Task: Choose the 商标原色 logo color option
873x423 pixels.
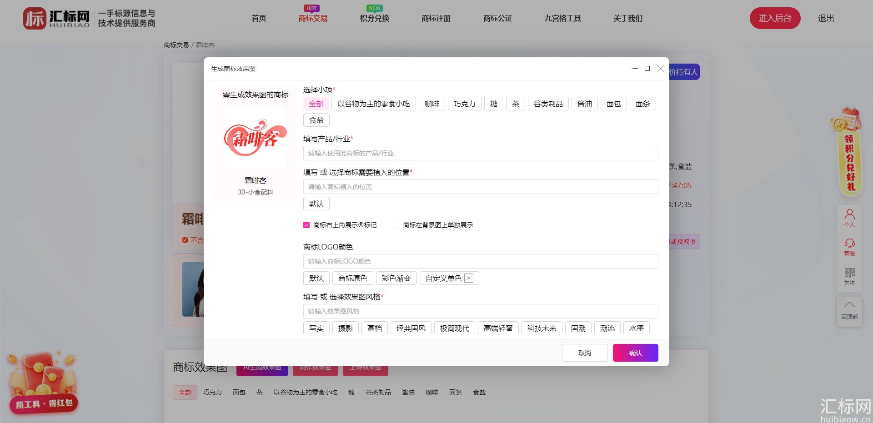Action: click(353, 278)
